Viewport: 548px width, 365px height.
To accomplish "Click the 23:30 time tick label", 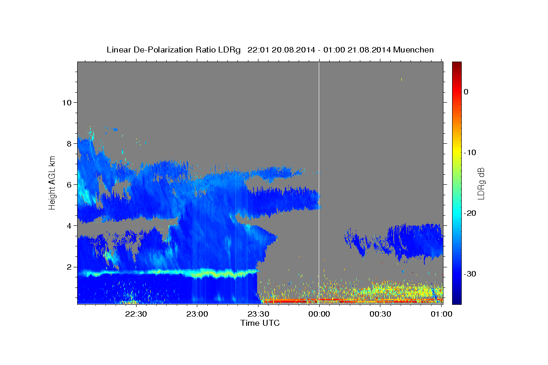I will pos(258,314).
